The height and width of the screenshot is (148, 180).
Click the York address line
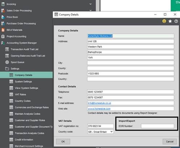pyautogui.click(x=131, y=57)
